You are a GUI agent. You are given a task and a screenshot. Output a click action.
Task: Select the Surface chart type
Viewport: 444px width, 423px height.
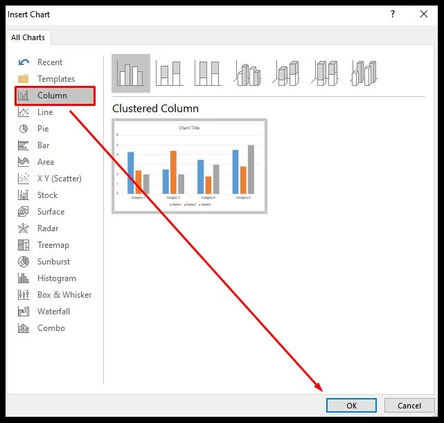[x=51, y=212]
